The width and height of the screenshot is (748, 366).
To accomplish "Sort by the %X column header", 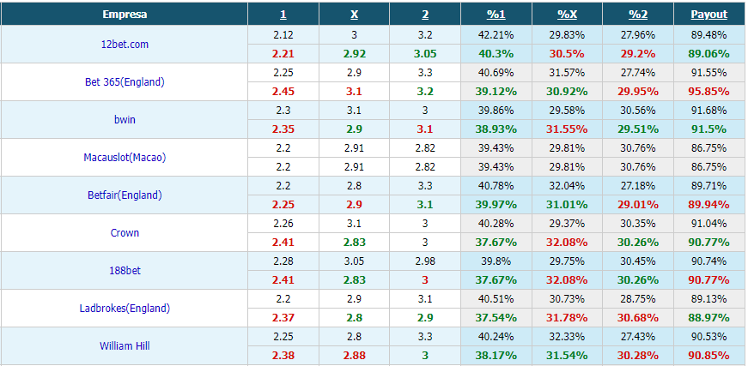I will pos(567,15).
